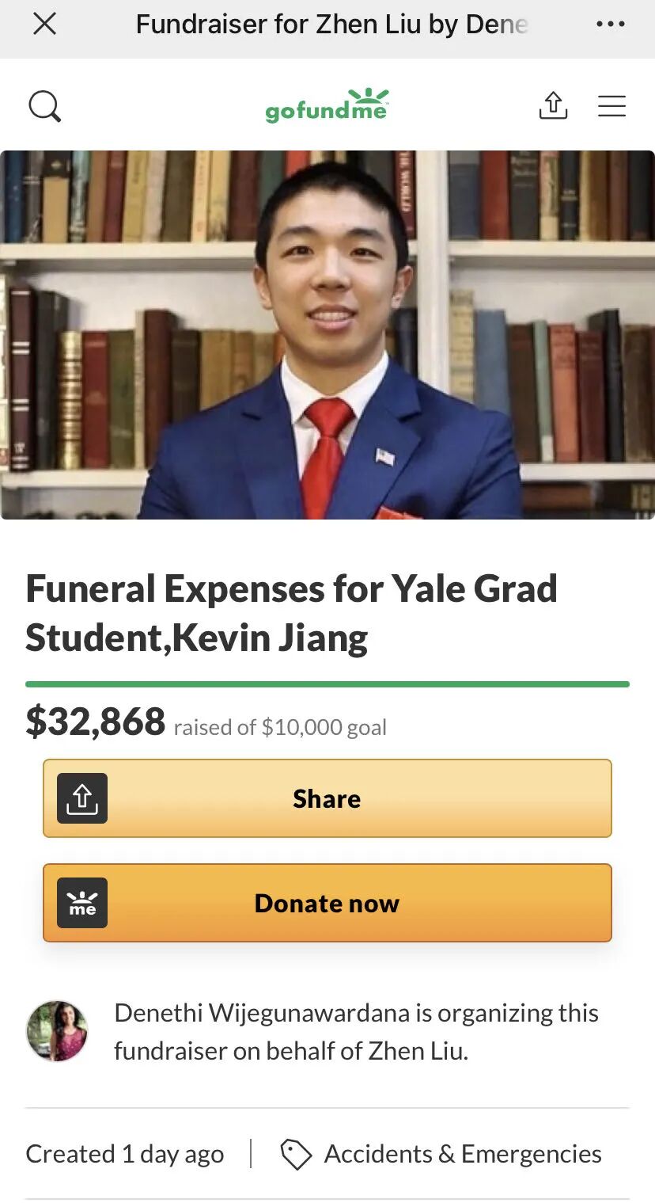Close the in-app browser with X

coord(44,24)
